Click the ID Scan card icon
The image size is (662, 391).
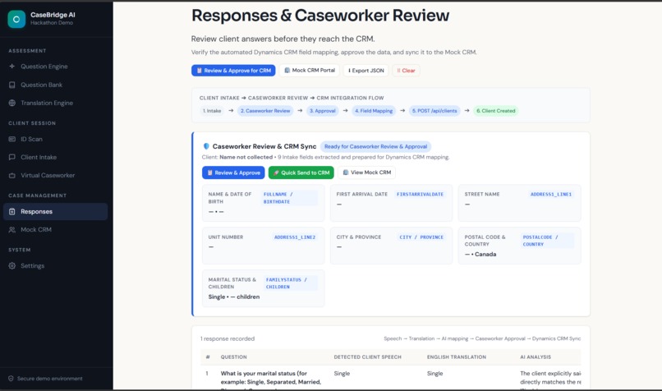(11, 139)
